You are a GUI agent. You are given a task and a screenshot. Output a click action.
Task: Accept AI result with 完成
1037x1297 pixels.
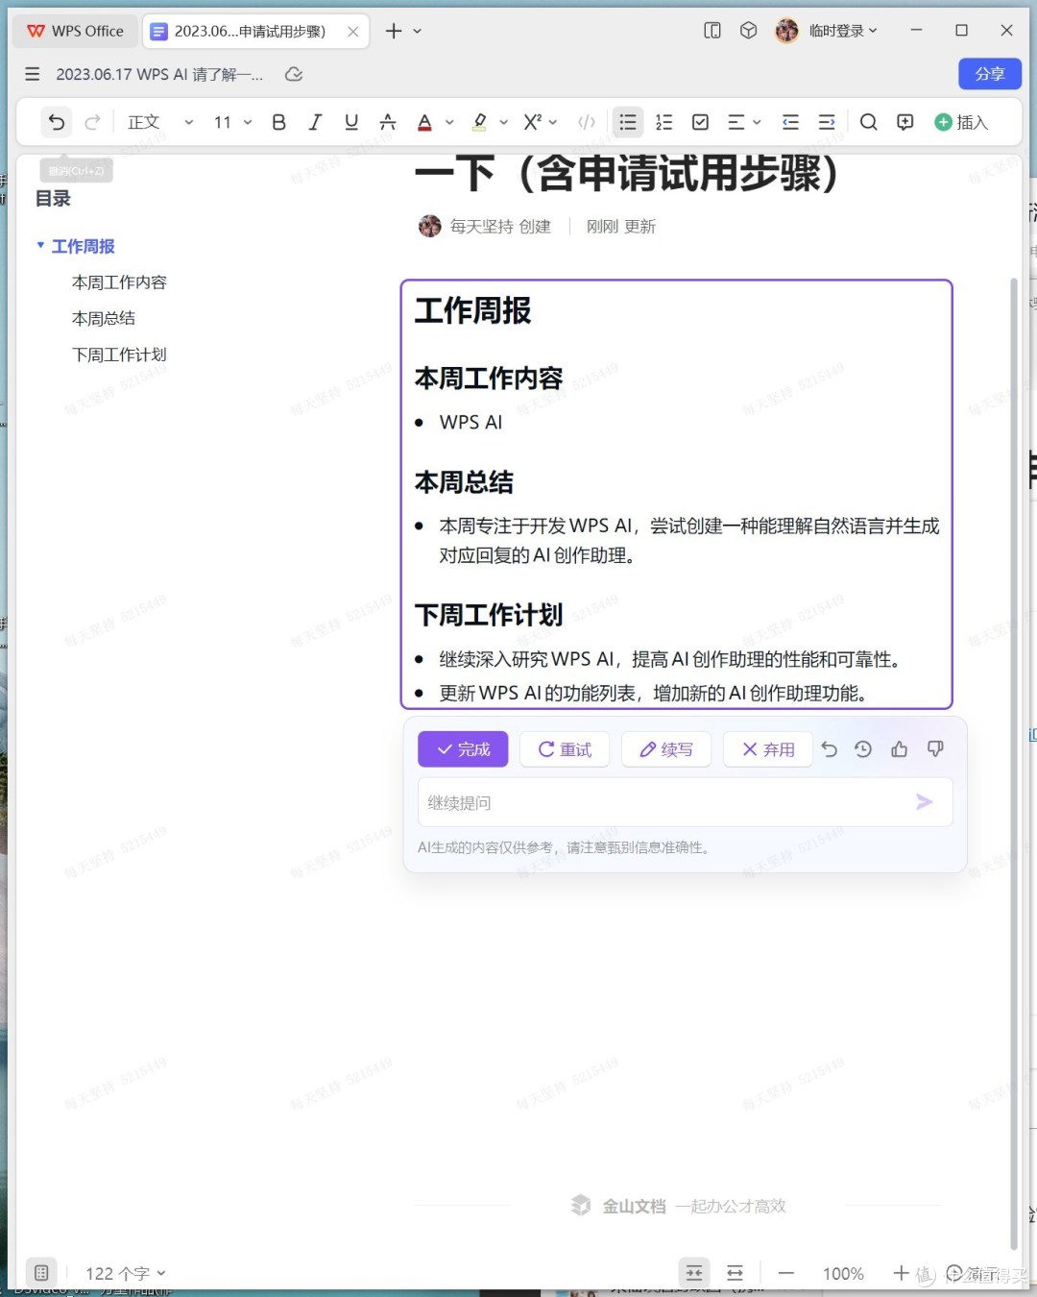tap(463, 749)
